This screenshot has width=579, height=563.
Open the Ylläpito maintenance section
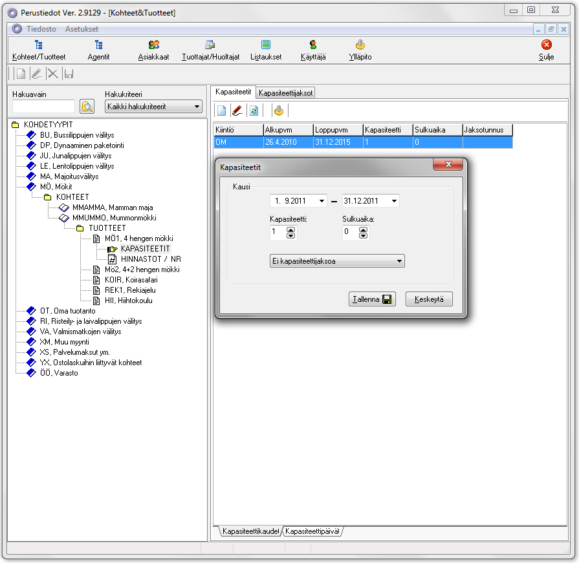point(360,50)
